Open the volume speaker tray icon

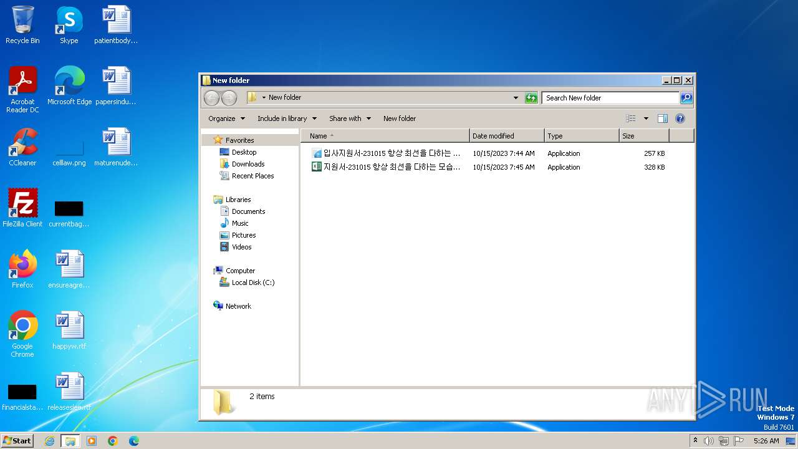(709, 441)
